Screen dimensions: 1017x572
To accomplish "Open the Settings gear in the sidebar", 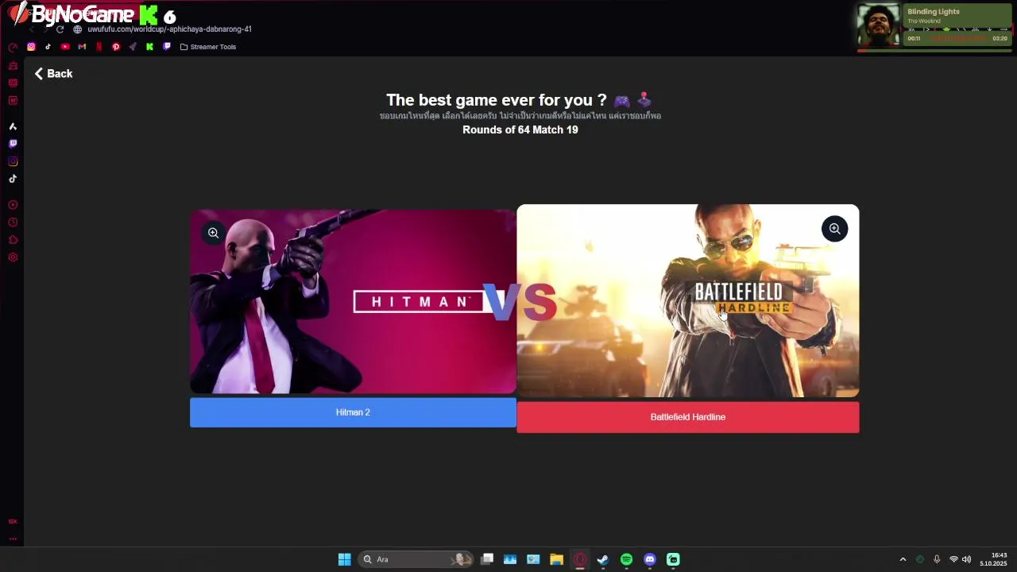I will tap(13, 257).
